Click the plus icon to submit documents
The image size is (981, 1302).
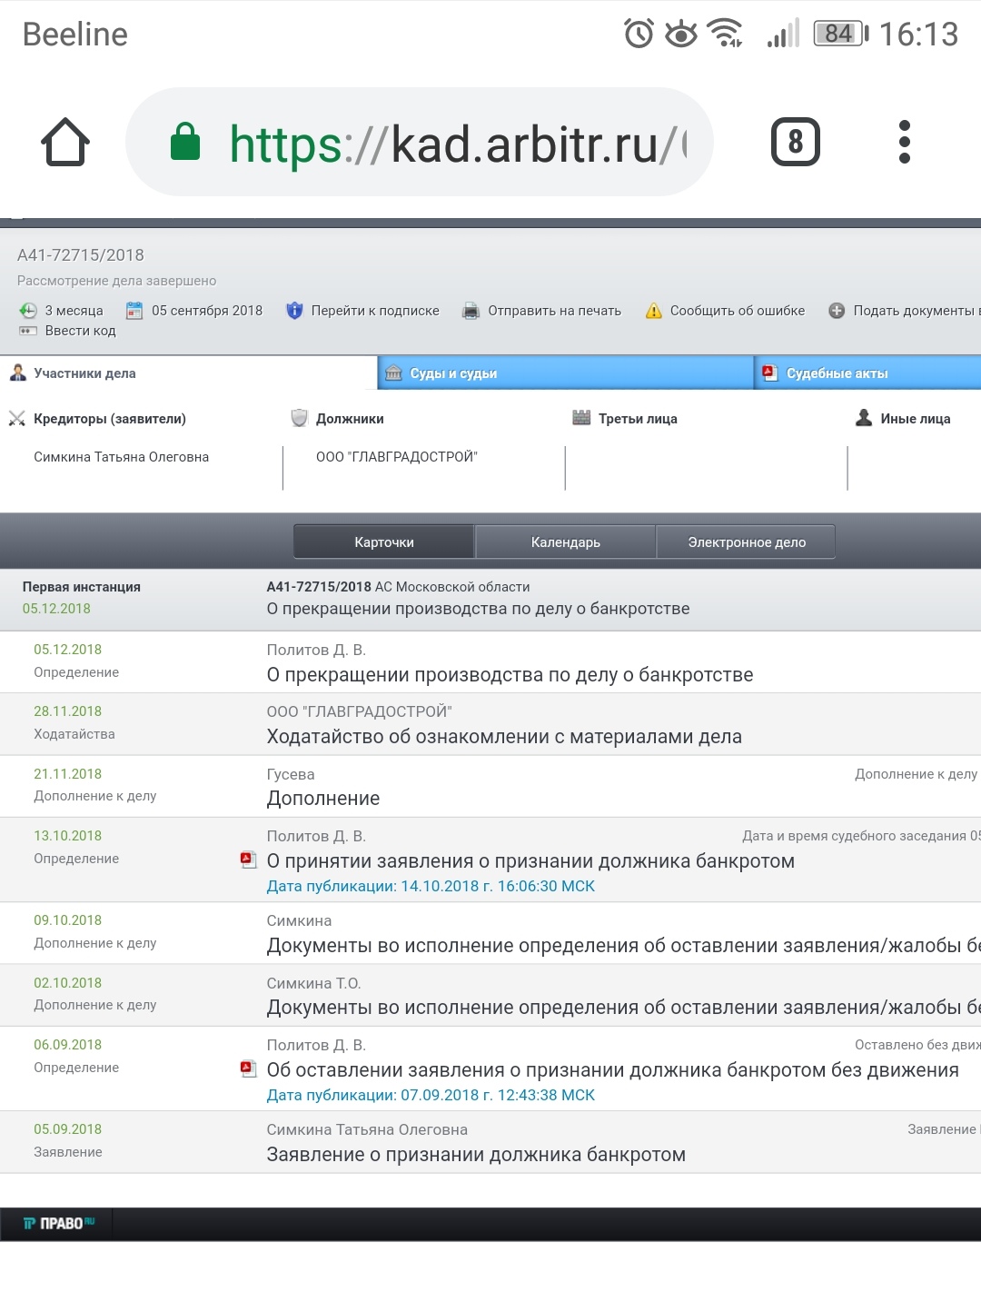pos(837,311)
